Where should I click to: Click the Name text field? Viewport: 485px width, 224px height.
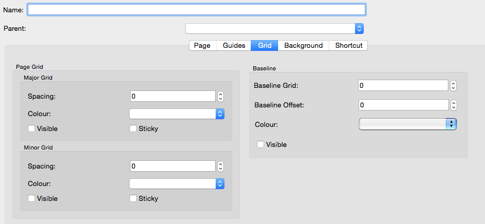(196, 10)
